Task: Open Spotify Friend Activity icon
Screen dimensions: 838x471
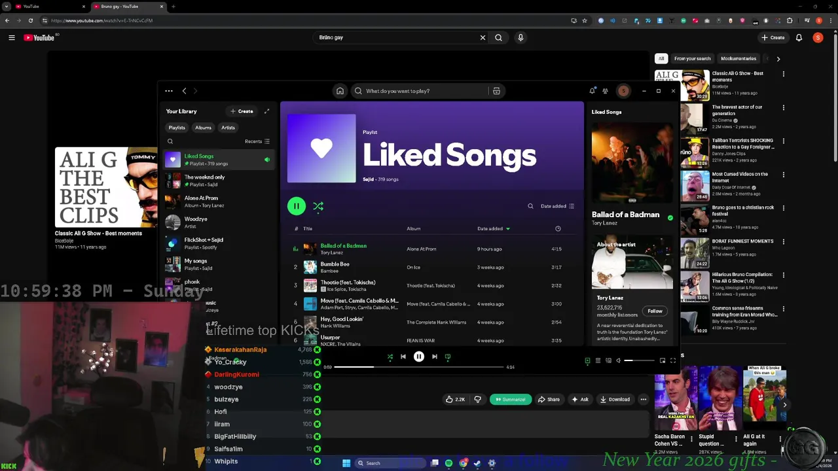Action: click(x=605, y=91)
